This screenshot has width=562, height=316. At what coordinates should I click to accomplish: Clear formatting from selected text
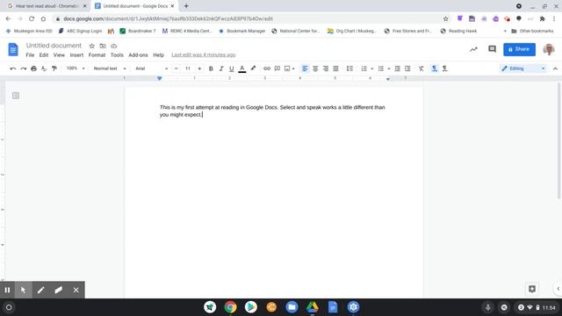point(421,68)
